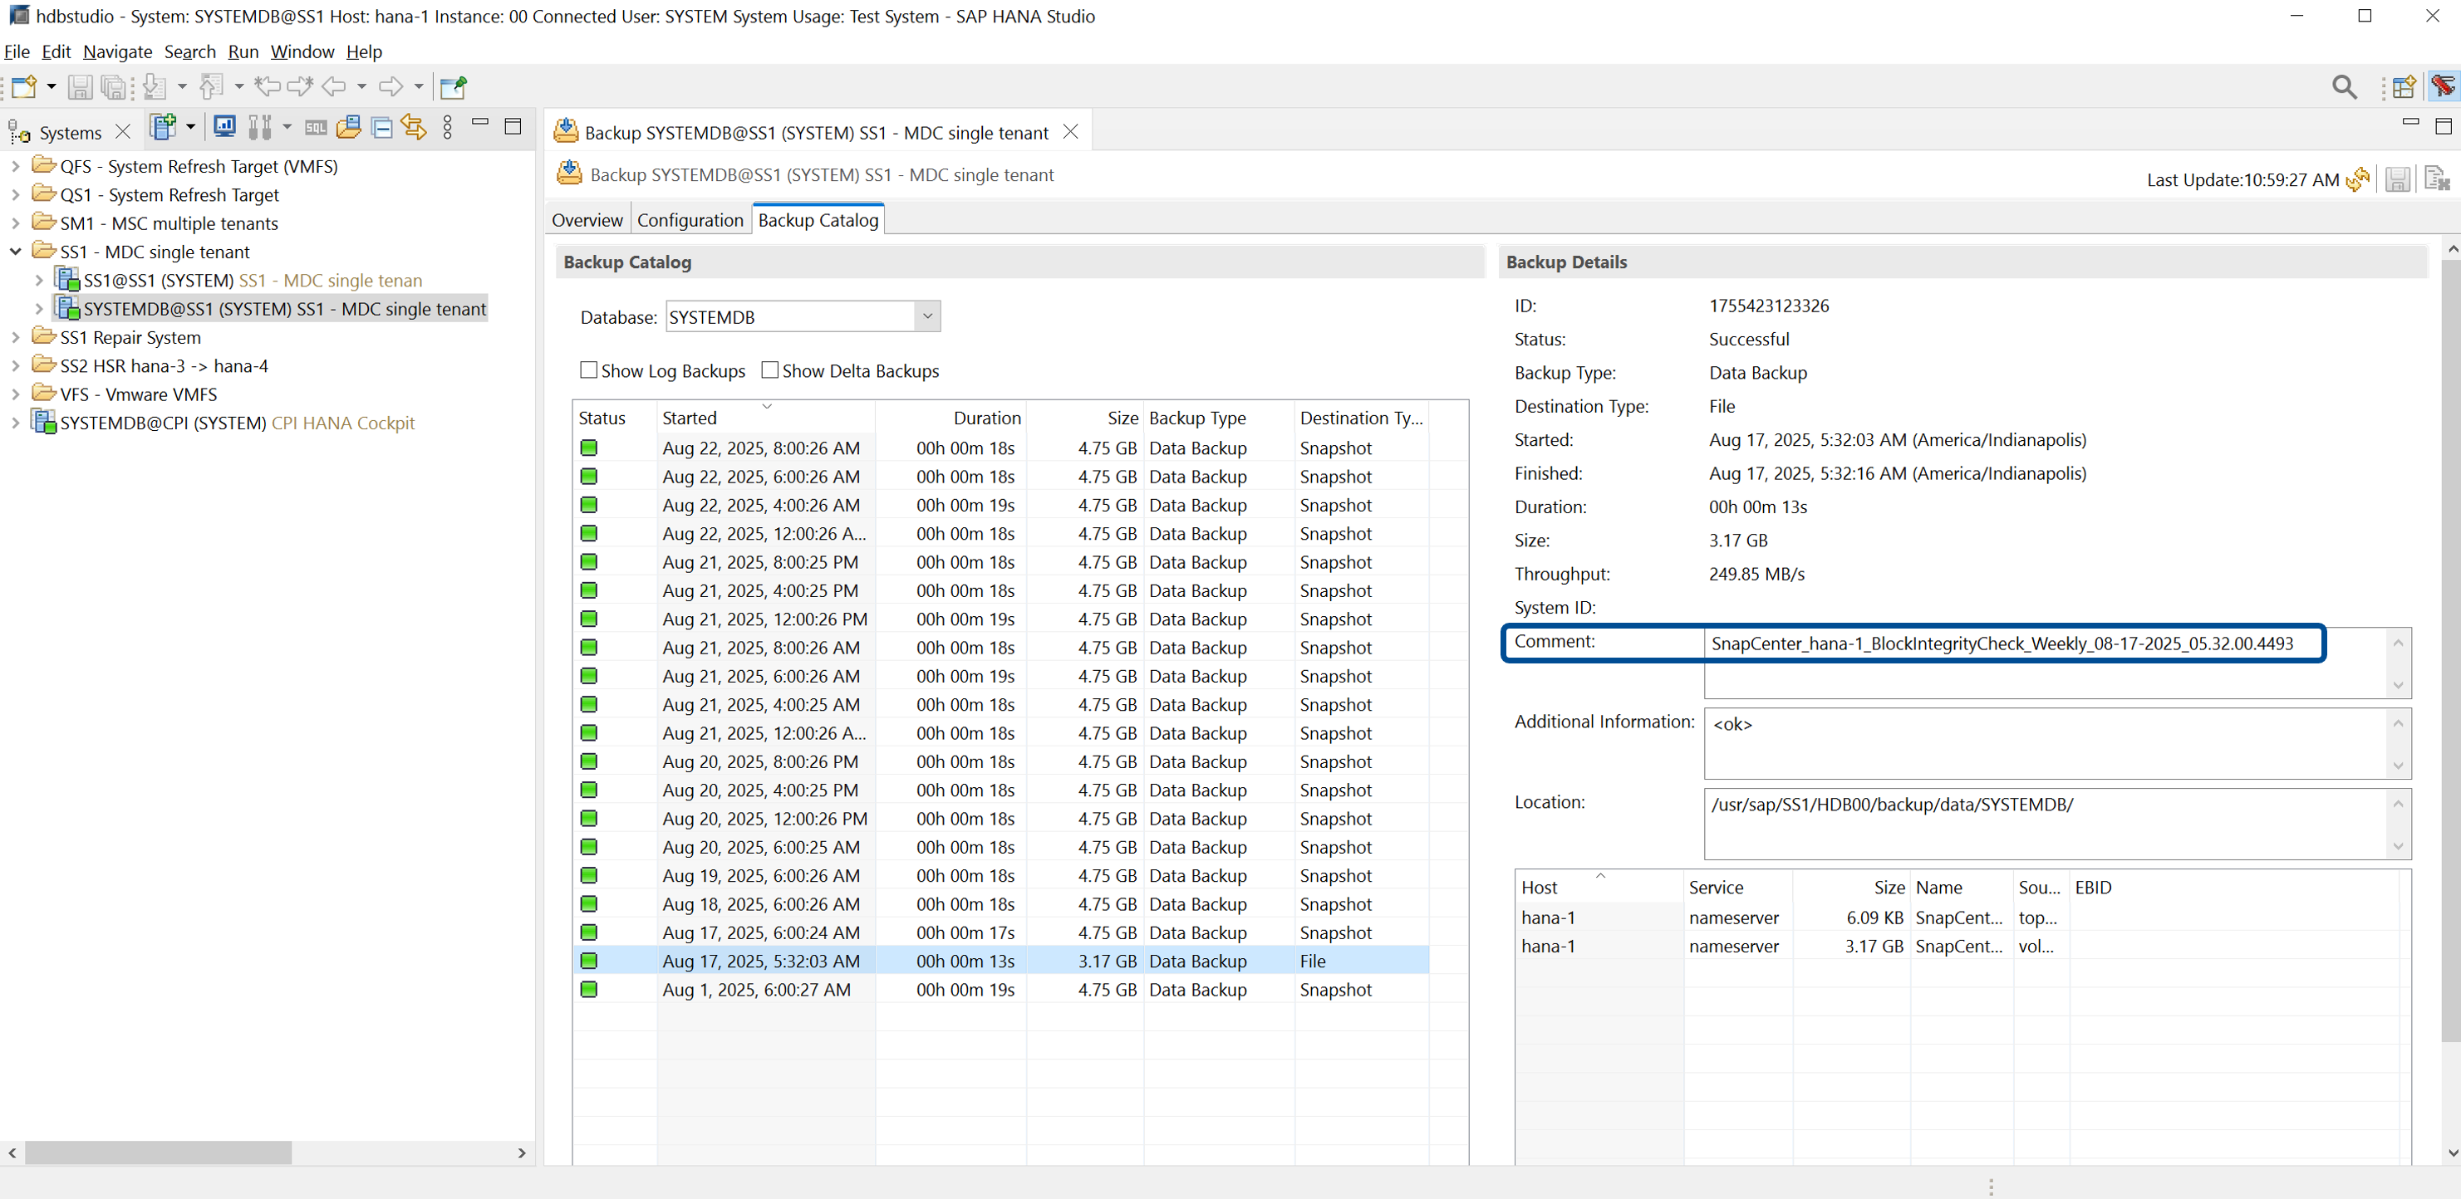Open the SQL console icon
This screenshot has width=2461, height=1199.
315,128
